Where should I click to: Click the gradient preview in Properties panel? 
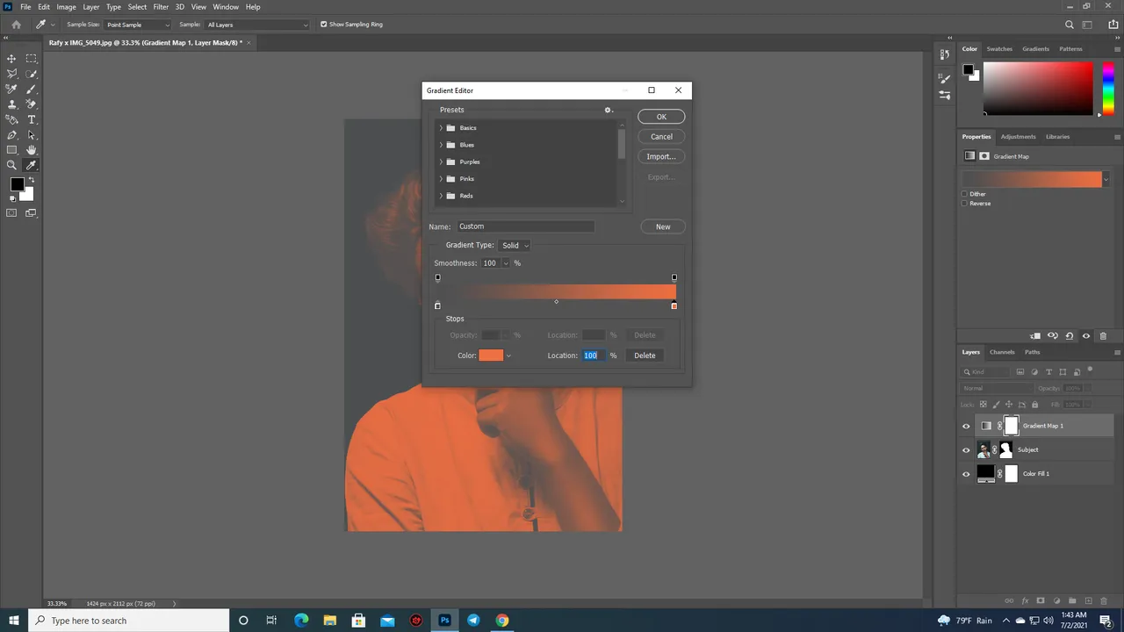coord(1032,179)
